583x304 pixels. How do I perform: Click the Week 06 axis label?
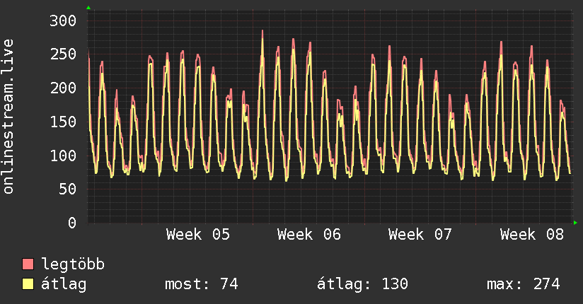(x=309, y=235)
